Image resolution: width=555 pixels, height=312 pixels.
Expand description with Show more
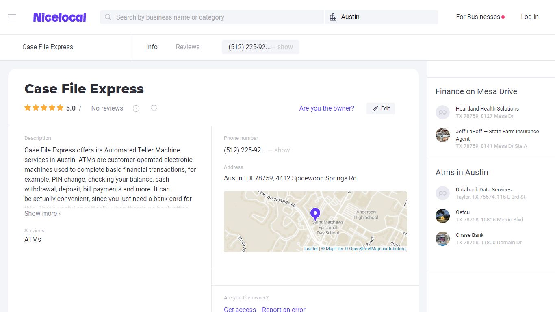coord(43,214)
